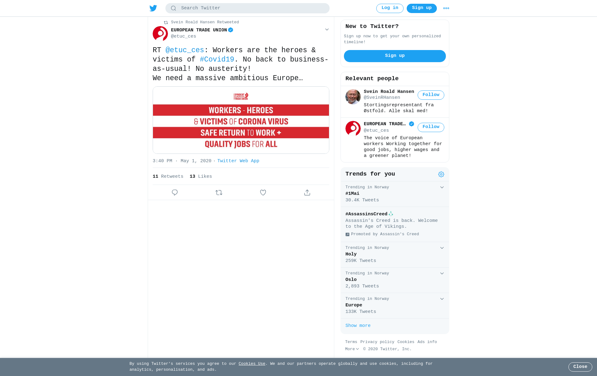Open the reply speech bubble icon
The image size is (597, 376).
click(175, 193)
